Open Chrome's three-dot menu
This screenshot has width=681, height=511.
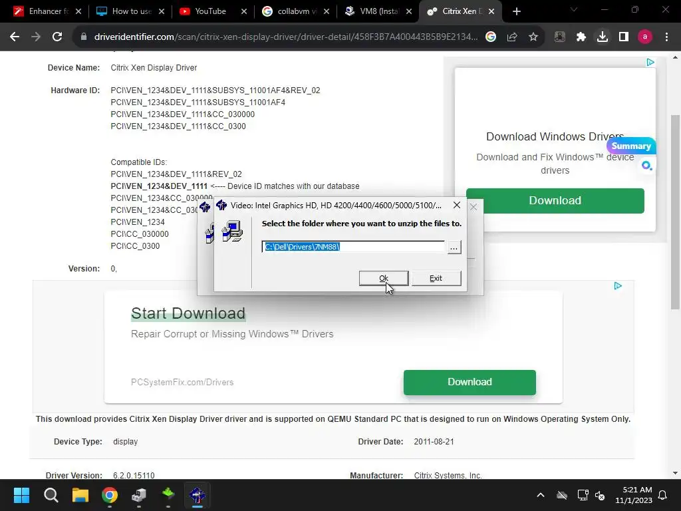click(x=666, y=37)
